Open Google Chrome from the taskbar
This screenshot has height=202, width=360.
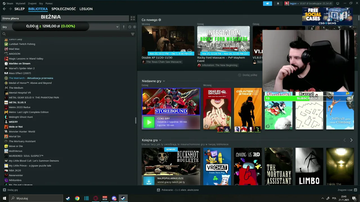click(77, 198)
